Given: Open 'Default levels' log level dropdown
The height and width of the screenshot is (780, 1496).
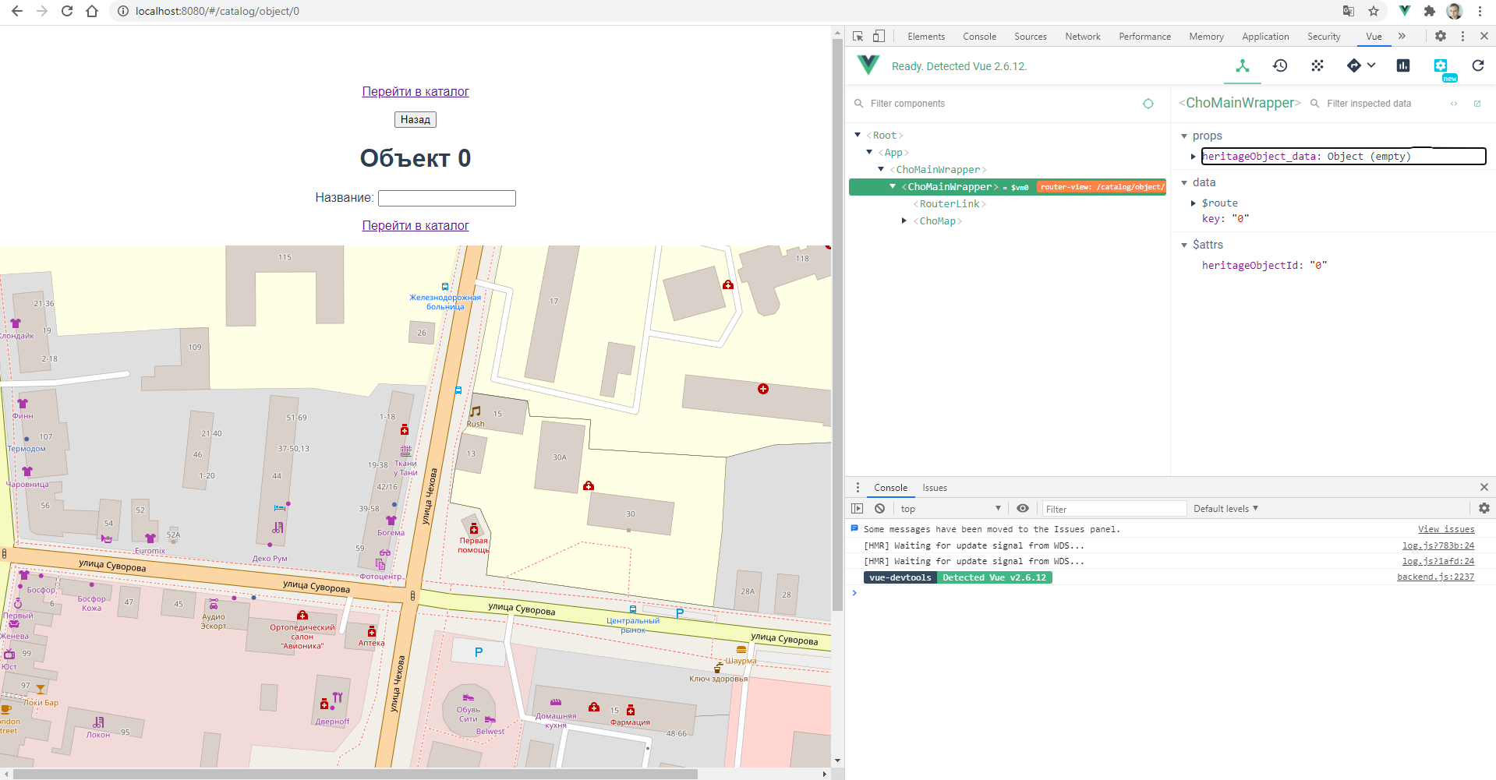Looking at the screenshot, I should [x=1226, y=509].
